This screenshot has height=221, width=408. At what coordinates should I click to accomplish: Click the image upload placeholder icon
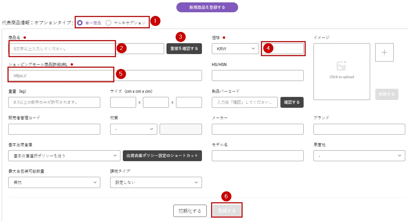341,66
